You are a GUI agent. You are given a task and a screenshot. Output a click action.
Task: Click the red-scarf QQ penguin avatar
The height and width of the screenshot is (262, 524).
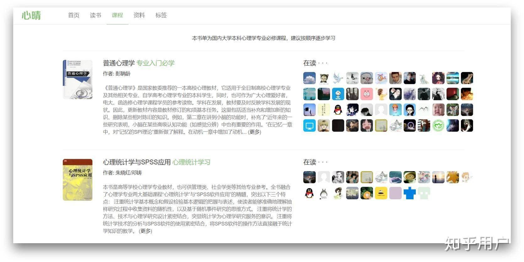[309, 193]
